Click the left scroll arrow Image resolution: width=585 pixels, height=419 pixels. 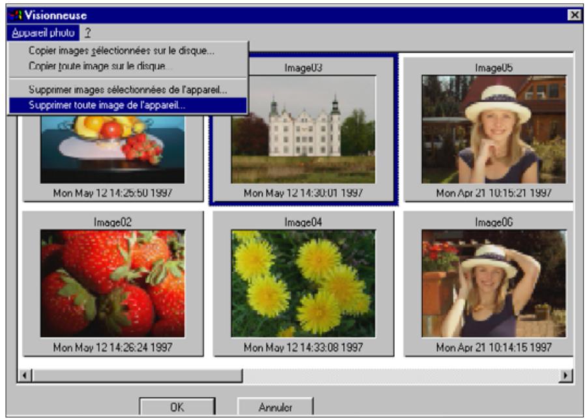(x=25, y=375)
